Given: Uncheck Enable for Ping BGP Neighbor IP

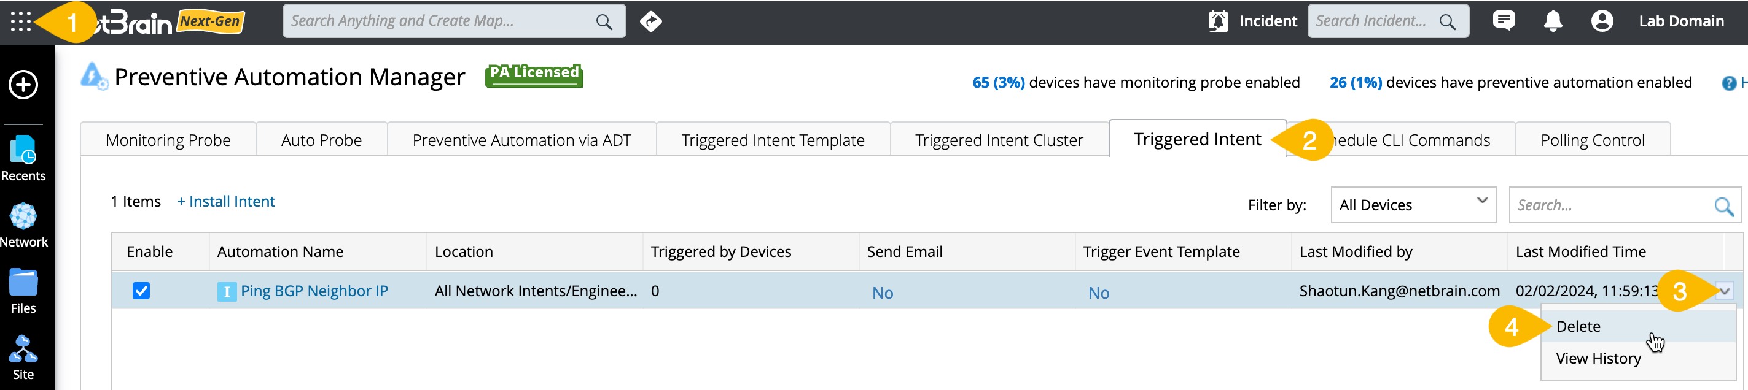Looking at the screenshot, I should click(141, 291).
